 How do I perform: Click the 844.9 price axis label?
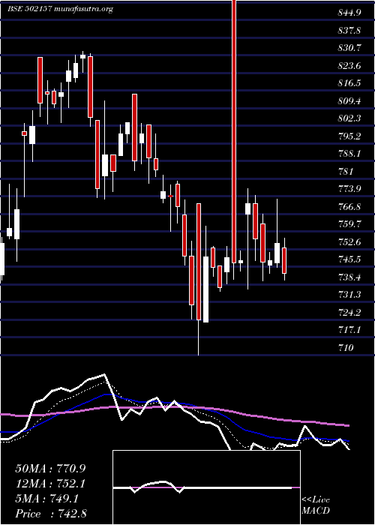click(349, 13)
